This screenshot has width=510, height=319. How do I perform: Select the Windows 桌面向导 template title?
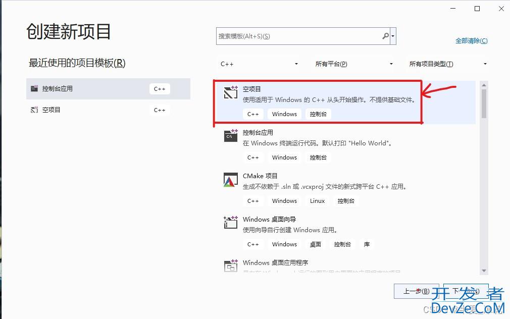(269, 219)
